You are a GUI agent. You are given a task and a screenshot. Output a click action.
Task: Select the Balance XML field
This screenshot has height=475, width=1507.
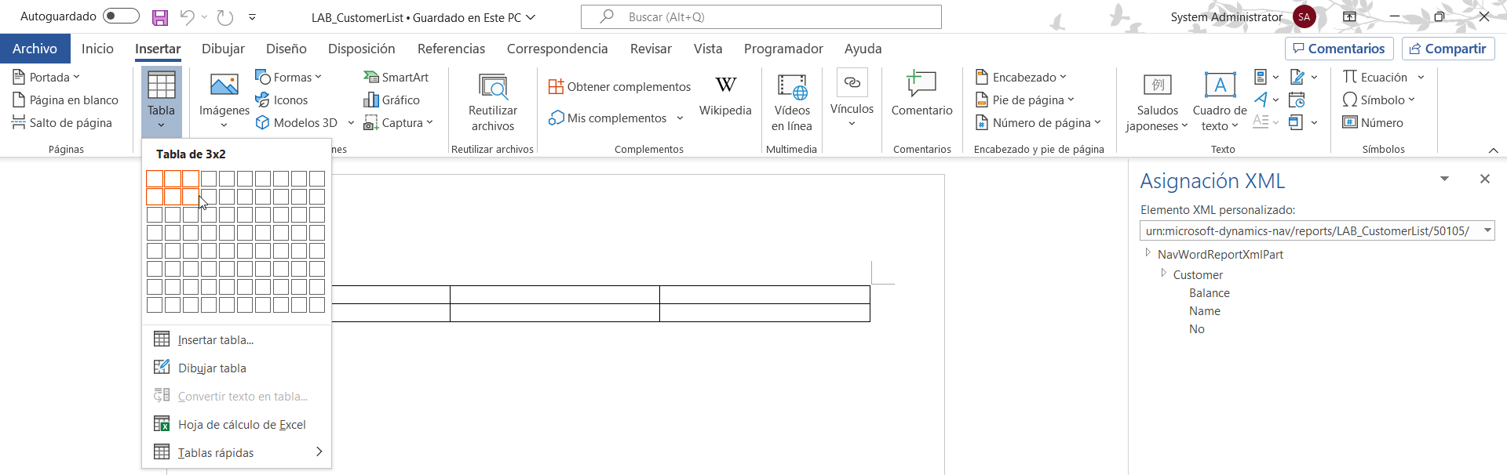[x=1210, y=292]
